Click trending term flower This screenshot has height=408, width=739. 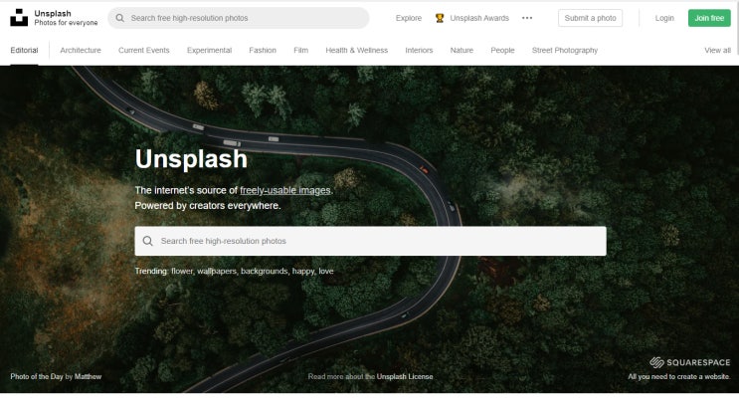pyautogui.click(x=182, y=272)
